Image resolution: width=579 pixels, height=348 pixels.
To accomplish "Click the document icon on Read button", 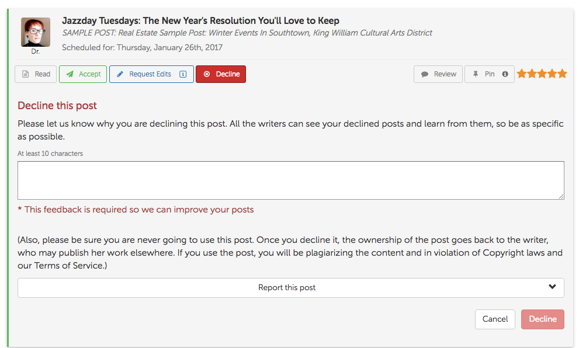I will (x=26, y=74).
